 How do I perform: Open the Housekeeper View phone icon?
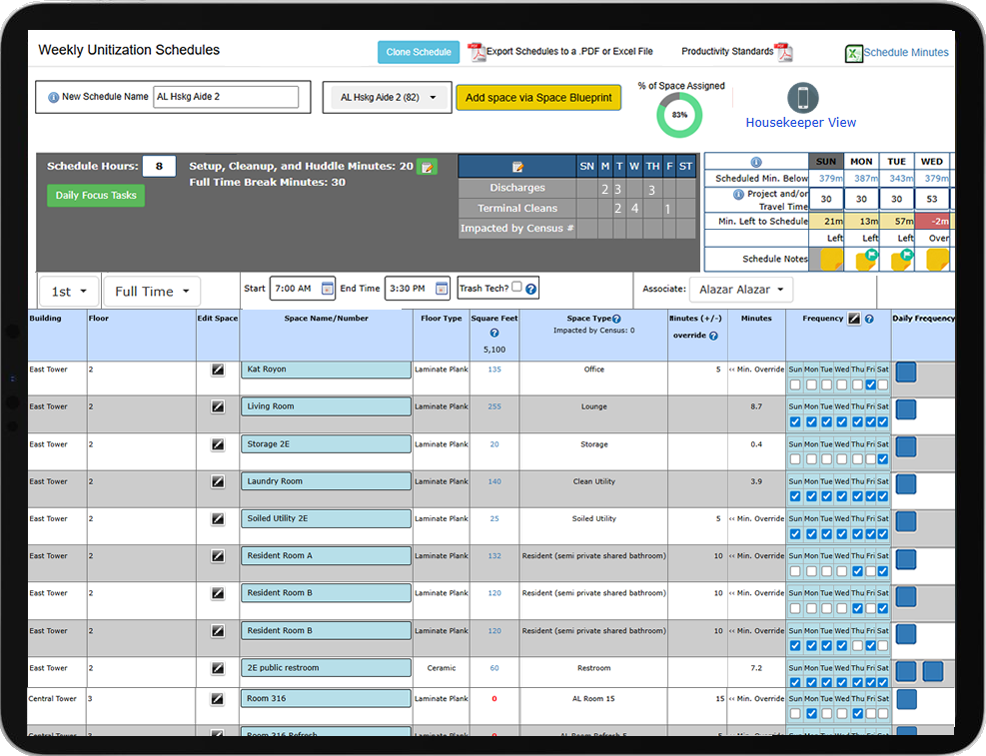tap(802, 98)
